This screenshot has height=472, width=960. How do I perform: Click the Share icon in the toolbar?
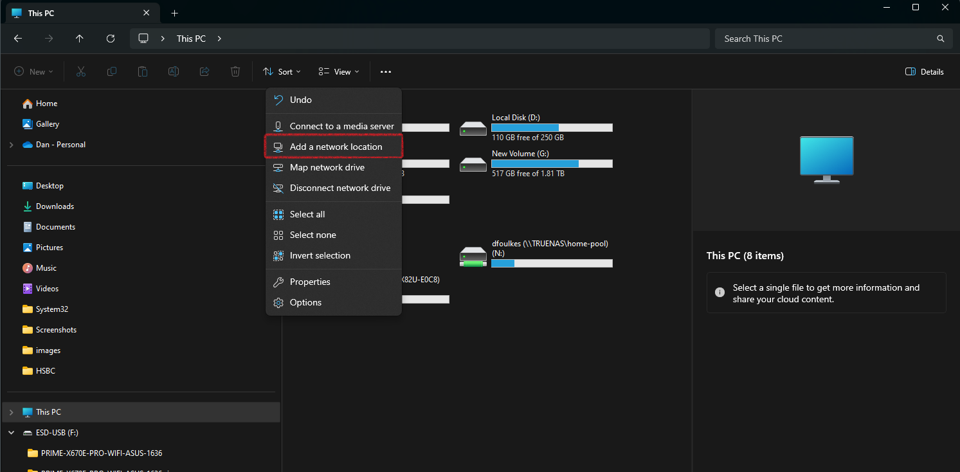[204, 71]
